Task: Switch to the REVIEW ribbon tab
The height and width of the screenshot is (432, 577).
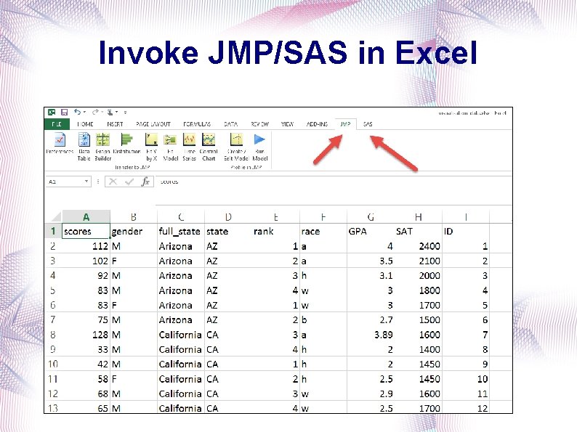Action: tap(260, 124)
